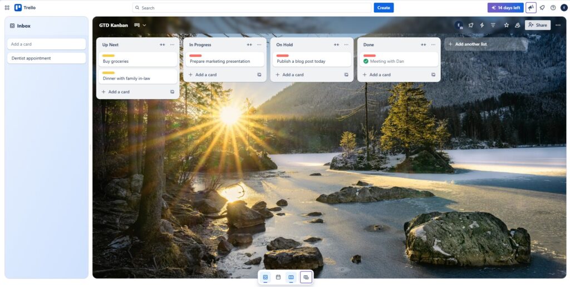570x287 pixels.
Task: Toggle the Planner calendar in bottom bar
Action: 278,277
